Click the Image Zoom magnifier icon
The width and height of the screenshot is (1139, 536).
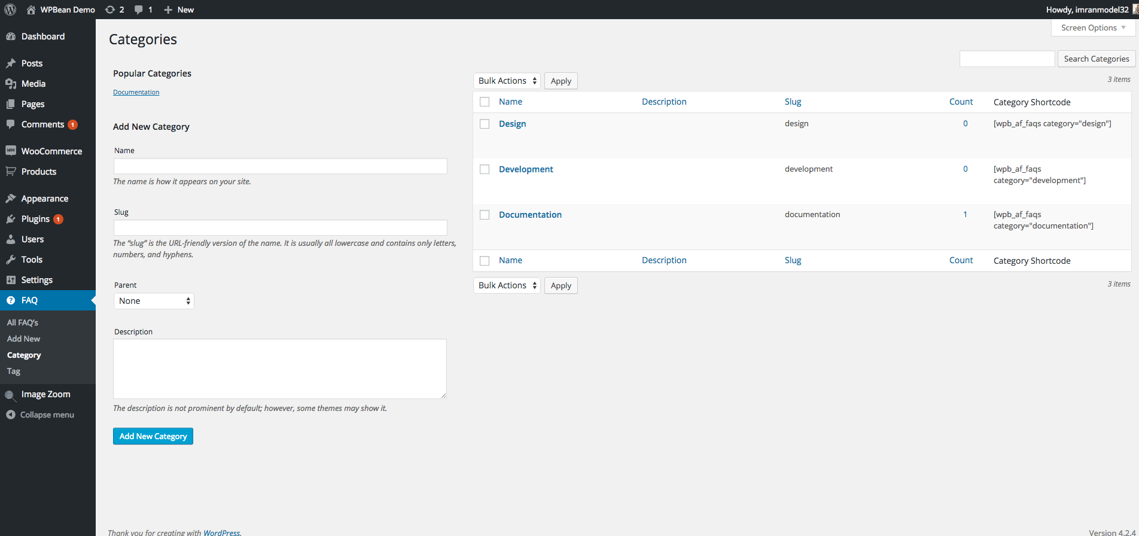[x=11, y=395]
